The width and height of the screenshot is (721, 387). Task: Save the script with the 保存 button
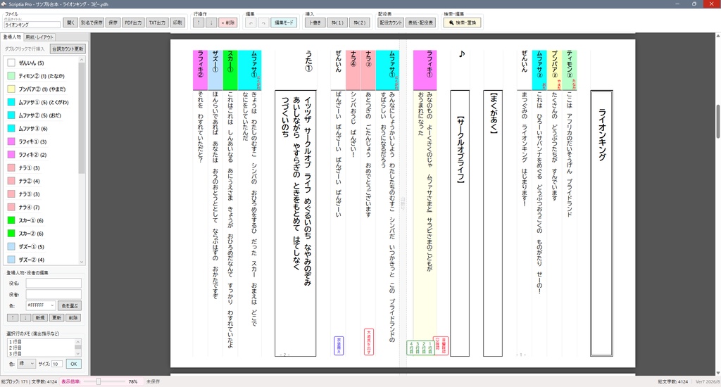[113, 23]
